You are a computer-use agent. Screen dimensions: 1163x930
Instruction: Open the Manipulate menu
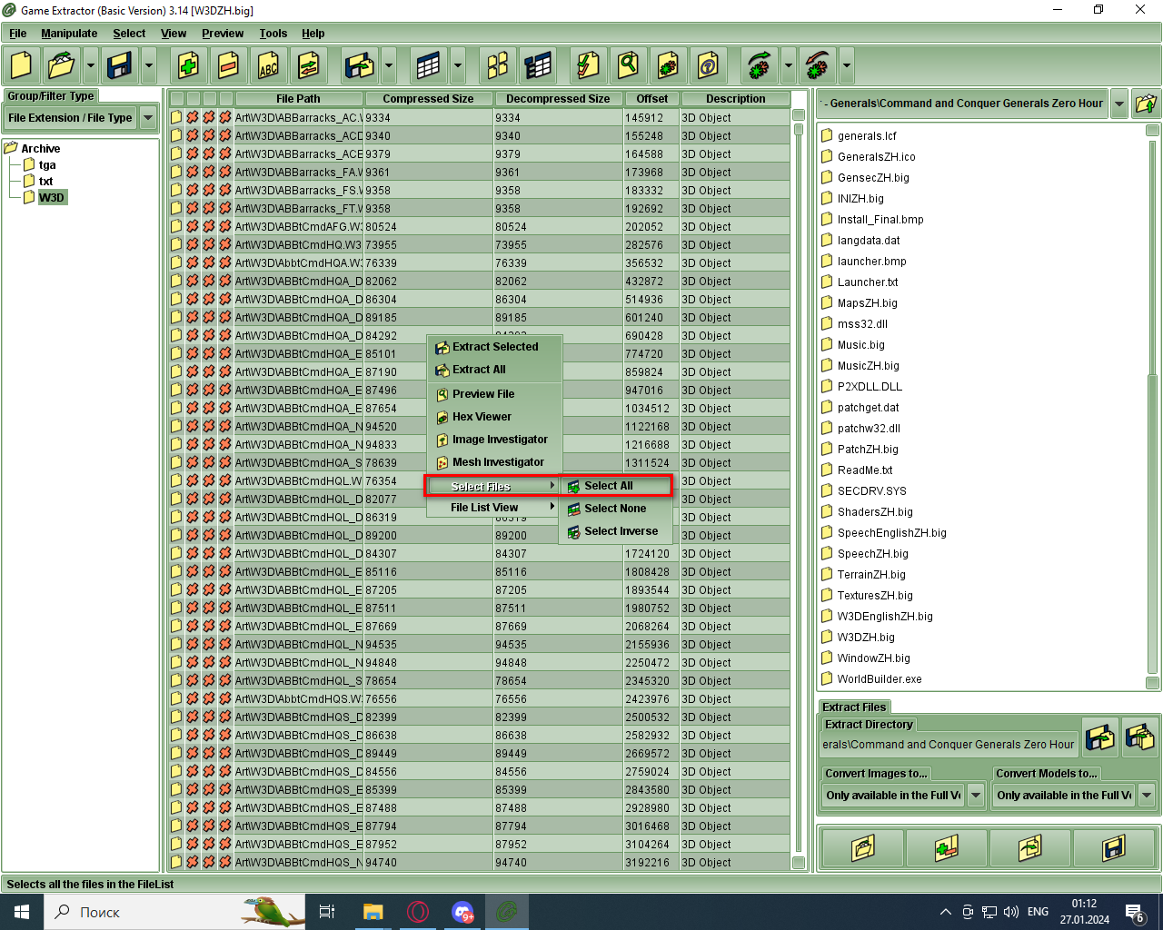[x=69, y=34]
